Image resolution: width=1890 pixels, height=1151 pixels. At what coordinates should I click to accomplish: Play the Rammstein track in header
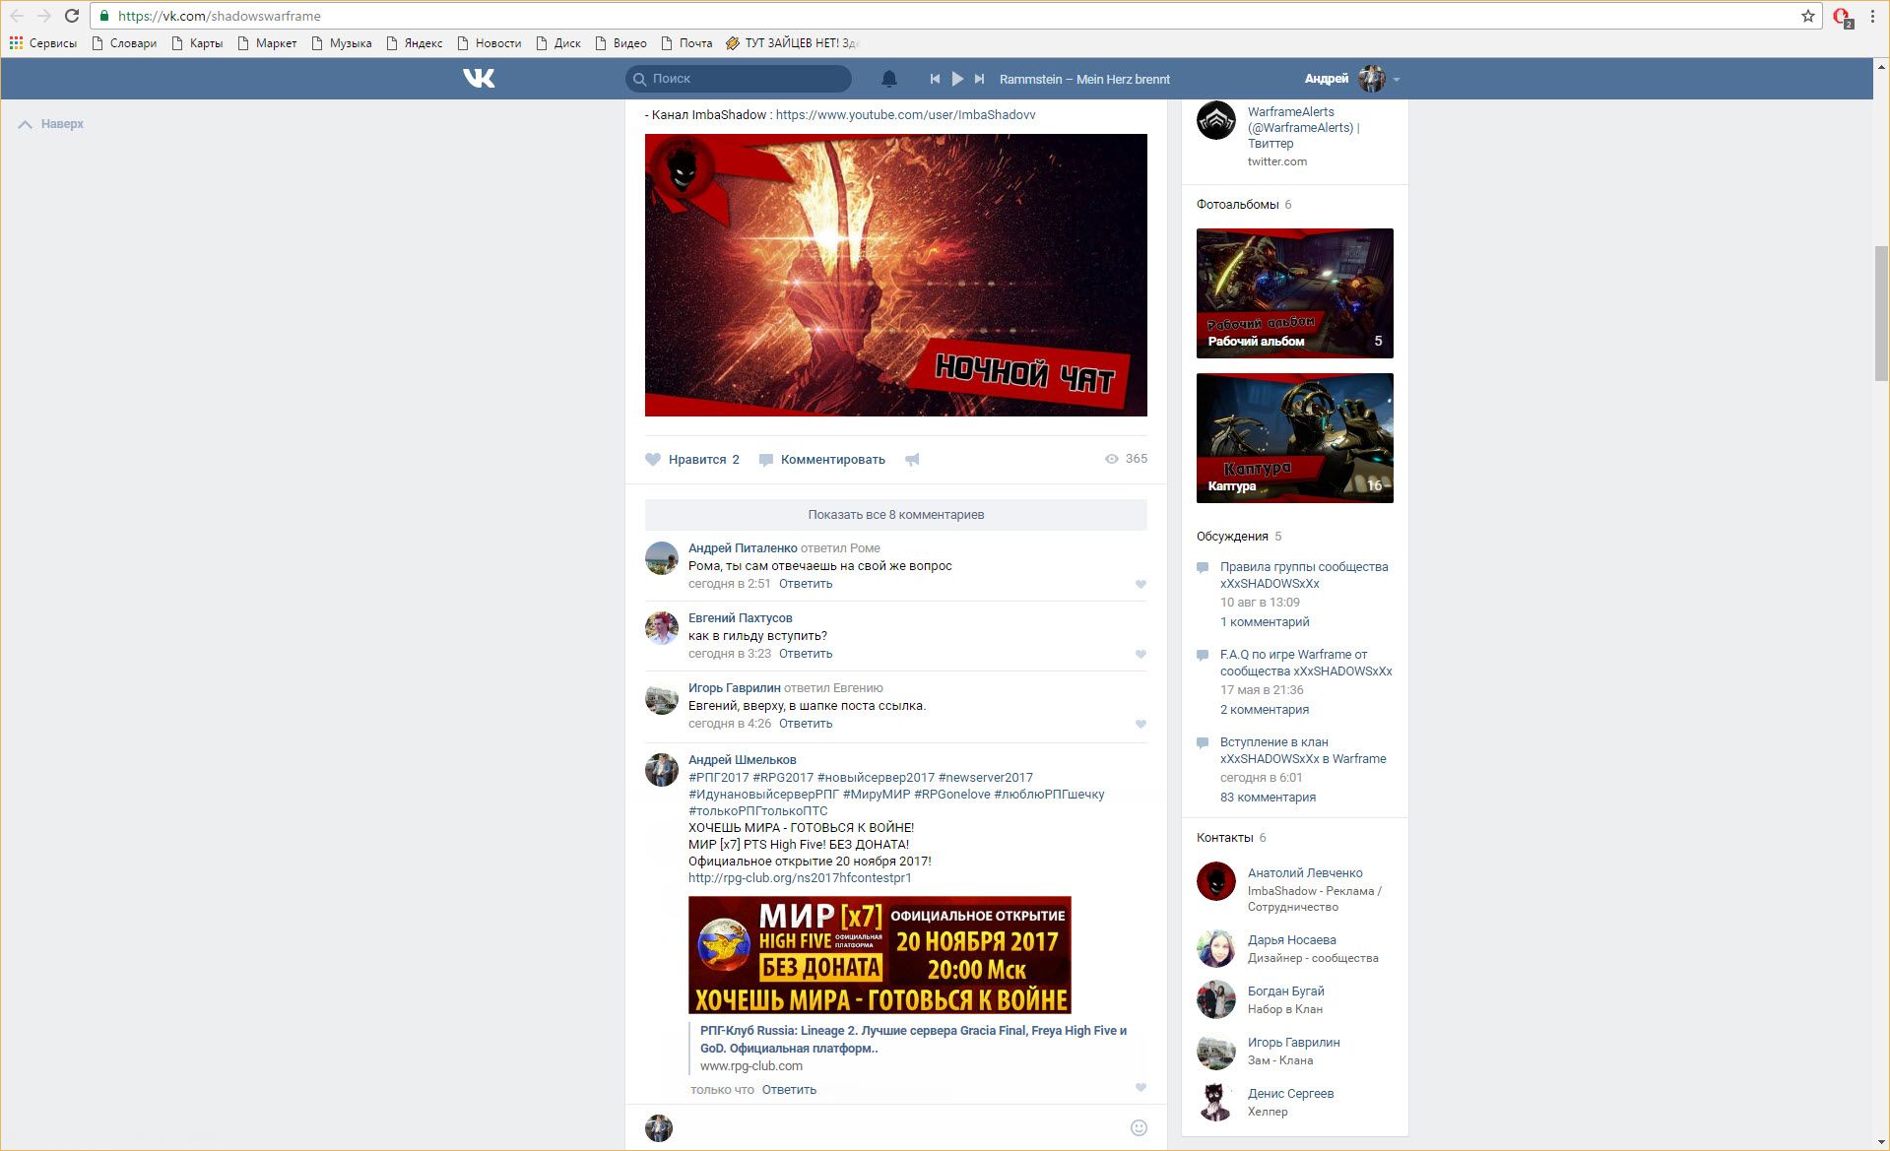click(x=957, y=79)
